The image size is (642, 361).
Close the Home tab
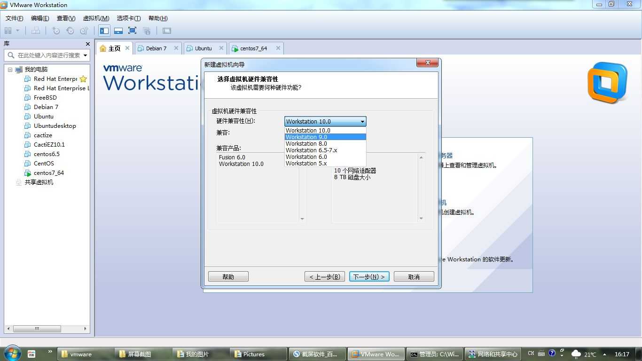click(x=127, y=48)
